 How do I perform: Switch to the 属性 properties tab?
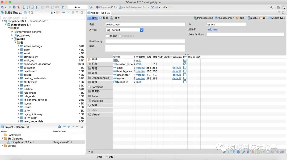coord(92,18)
